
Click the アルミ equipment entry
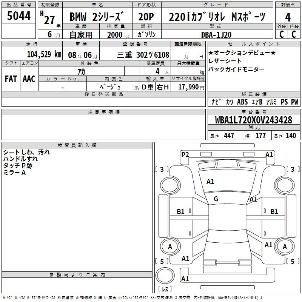271,102
